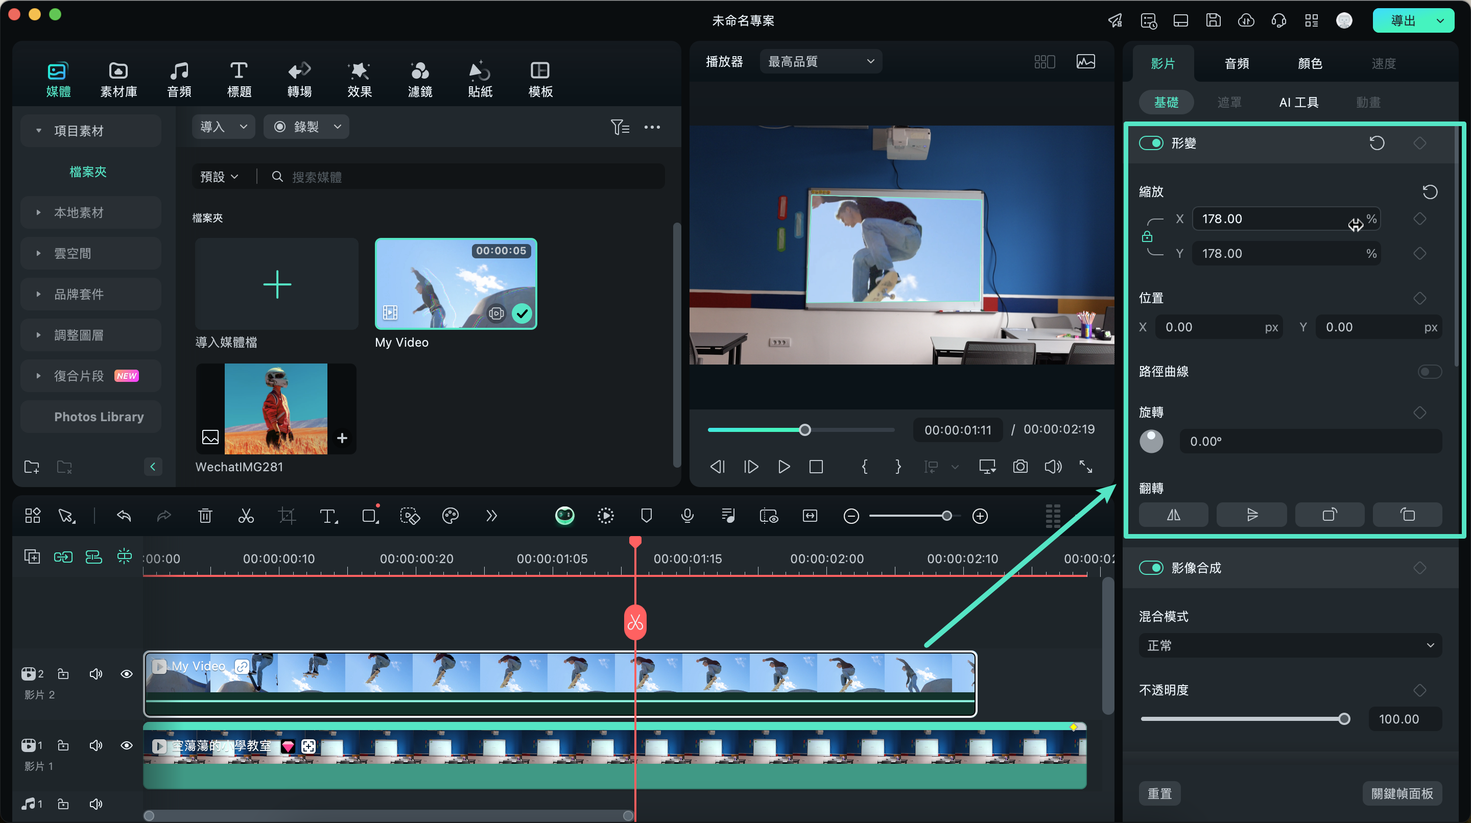Flip horizontally using the first flip button
Image resolution: width=1471 pixels, height=823 pixels.
(x=1174, y=515)
